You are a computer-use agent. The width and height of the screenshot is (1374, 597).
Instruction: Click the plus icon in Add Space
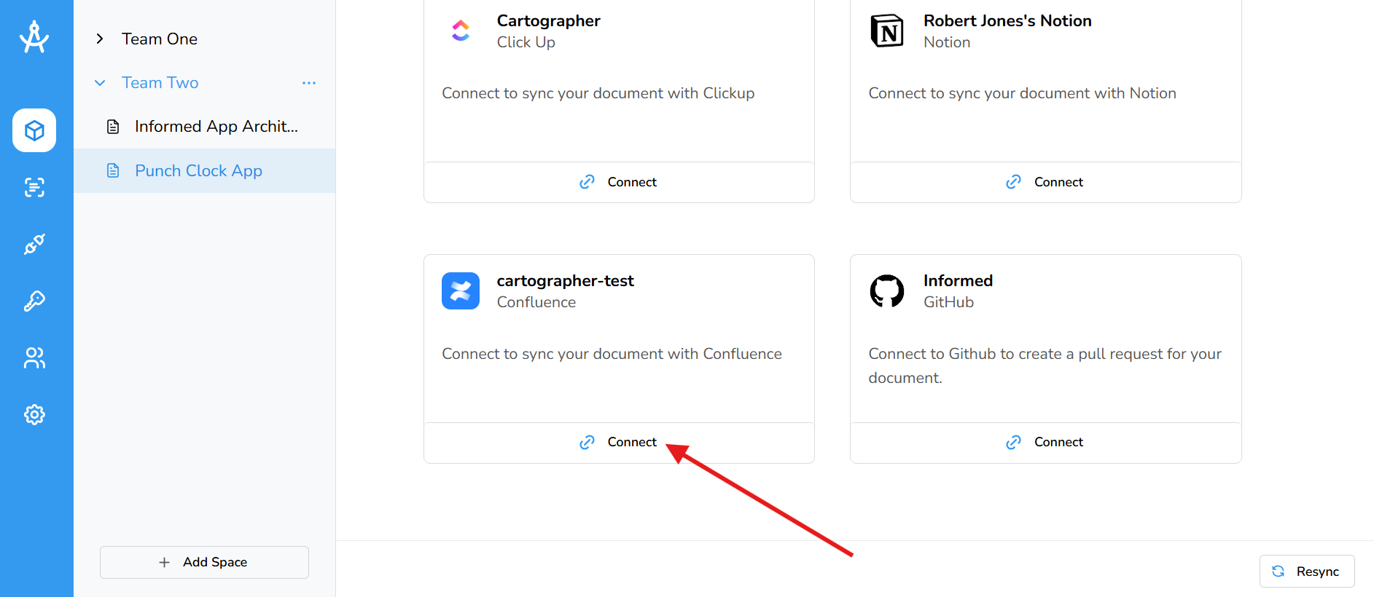click(x=165, y=562)
